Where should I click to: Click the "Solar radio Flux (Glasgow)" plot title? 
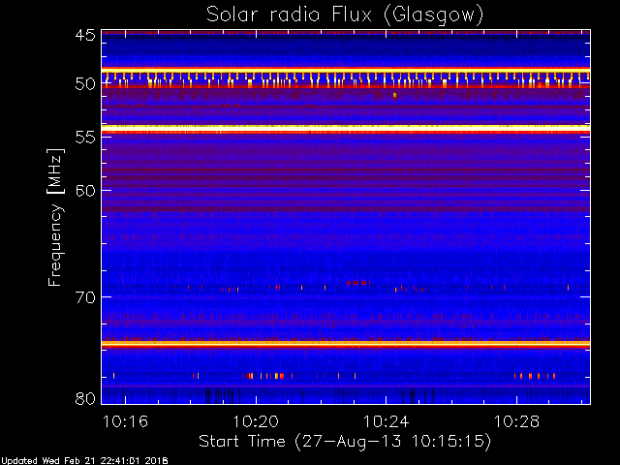tap(345, 14)
